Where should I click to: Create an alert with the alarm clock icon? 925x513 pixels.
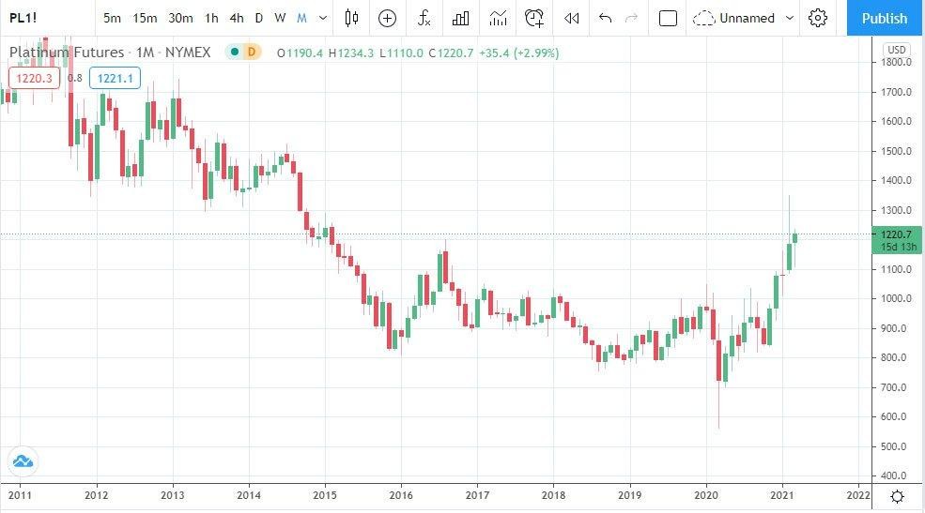534,18
